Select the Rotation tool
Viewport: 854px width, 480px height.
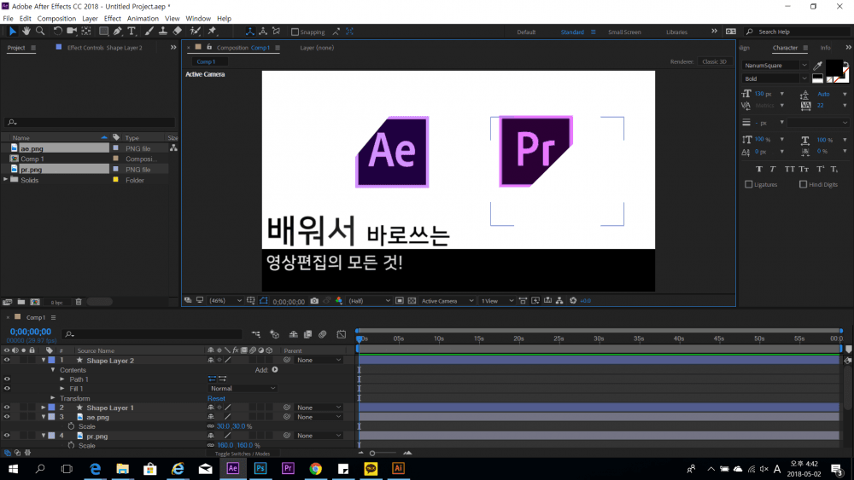(x=57, y=32)
